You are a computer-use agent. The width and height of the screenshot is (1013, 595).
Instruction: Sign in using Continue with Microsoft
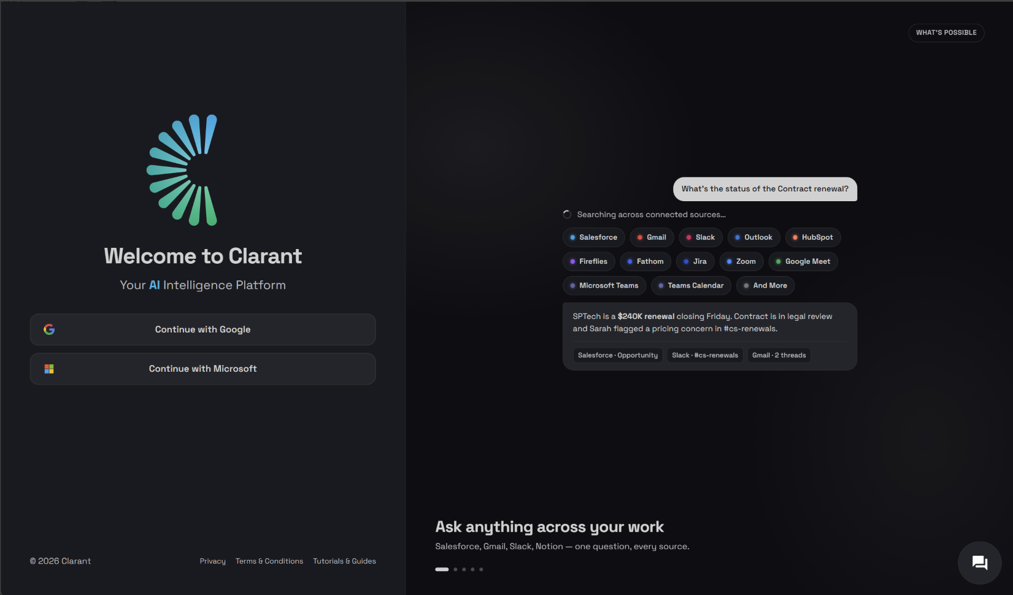coord(202,369)
